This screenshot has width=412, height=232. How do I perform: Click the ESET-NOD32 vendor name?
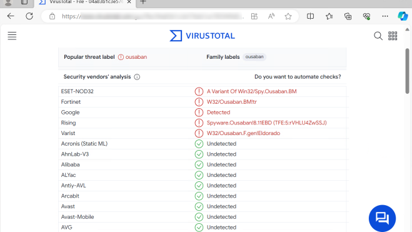[x=78, y=91]
